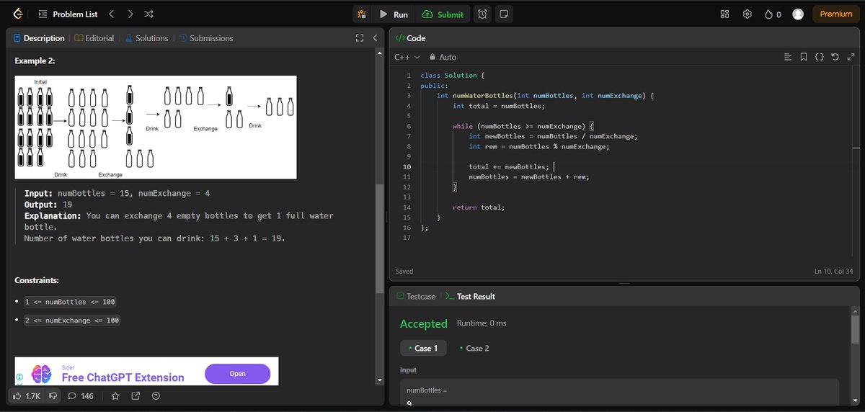Open settings gear in top bar
Viewport: 865px width, 412px height.
pyautogui.click(x=748, y=14)
